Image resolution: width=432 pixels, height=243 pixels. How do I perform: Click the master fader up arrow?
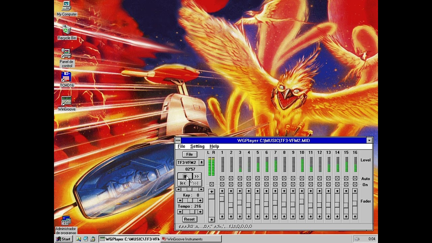tap(211, 191)
